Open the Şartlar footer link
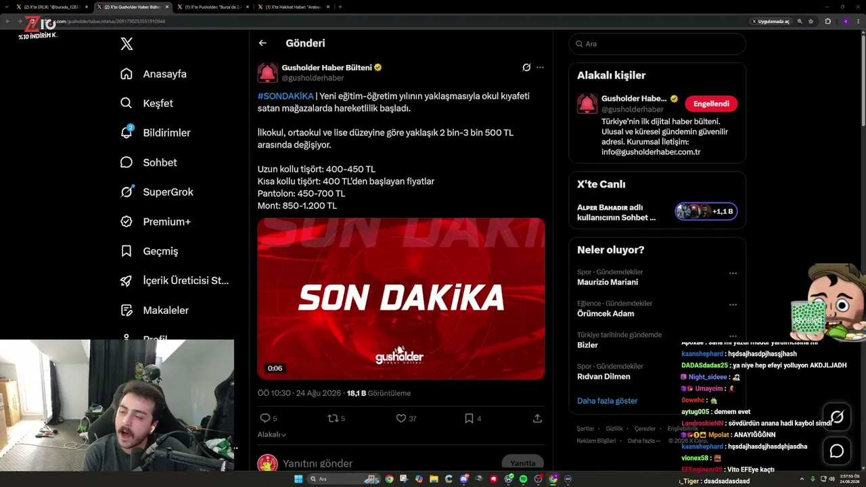 coord(585,429)
